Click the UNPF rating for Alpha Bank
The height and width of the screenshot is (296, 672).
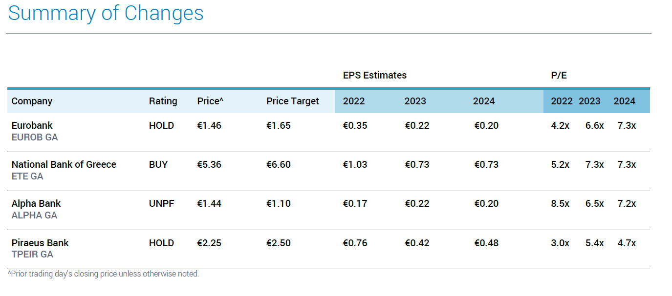(161, 203)
